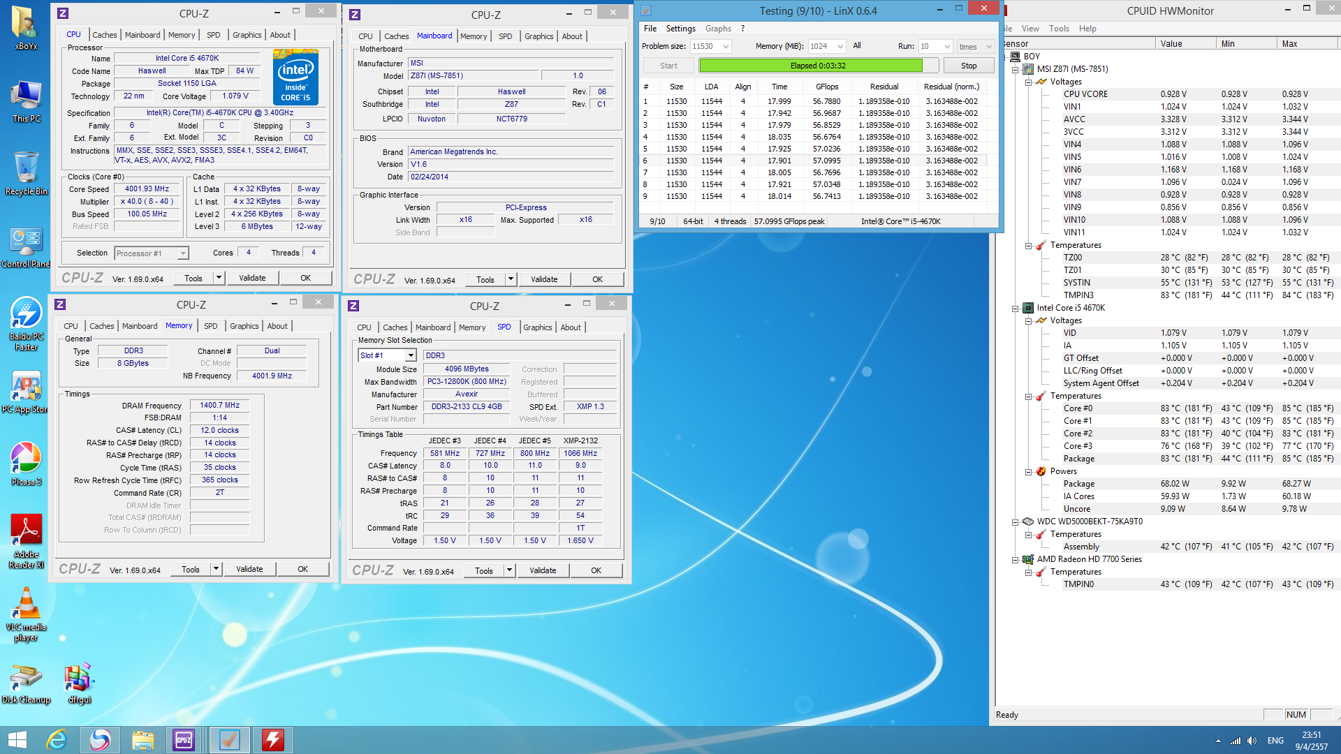
Task: Open Internet Explorer from taskbar
Action: tap(57, 739)
